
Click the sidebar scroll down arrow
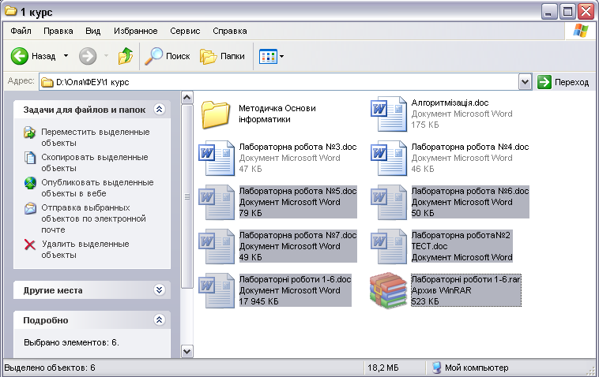[186, 351]
